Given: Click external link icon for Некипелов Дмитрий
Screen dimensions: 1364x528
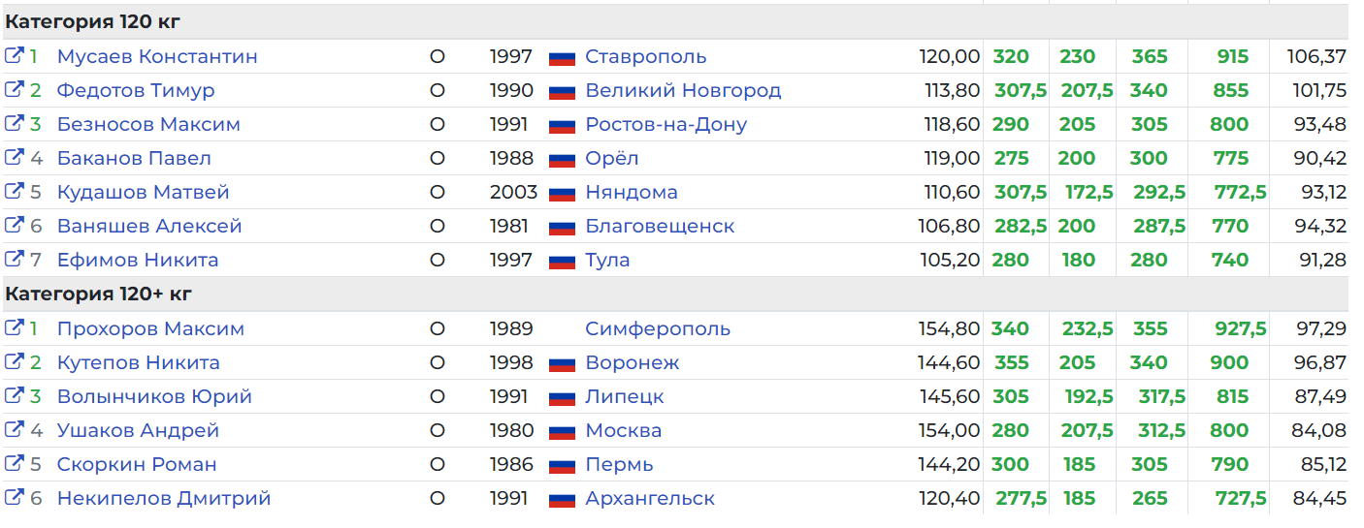Looking at the screenshot, I should pos(14,498).
